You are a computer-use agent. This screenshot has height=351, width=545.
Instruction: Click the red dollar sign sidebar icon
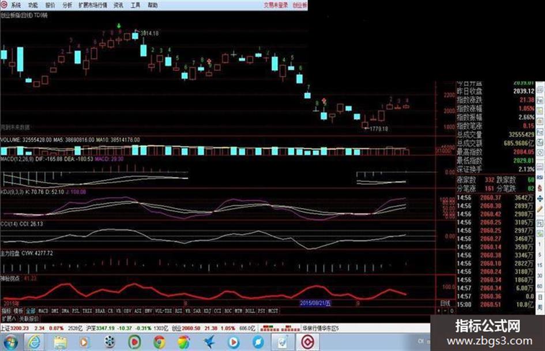point(540,188)
